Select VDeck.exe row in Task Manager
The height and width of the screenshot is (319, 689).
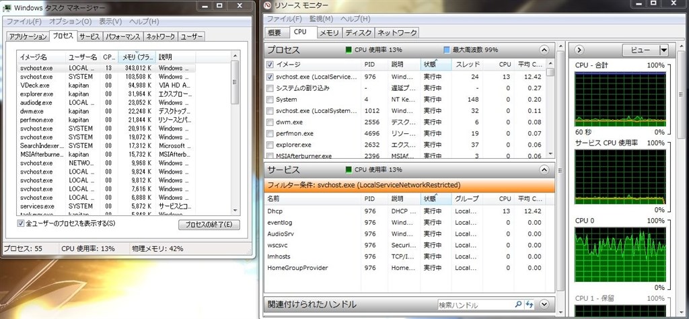[106, 85]
